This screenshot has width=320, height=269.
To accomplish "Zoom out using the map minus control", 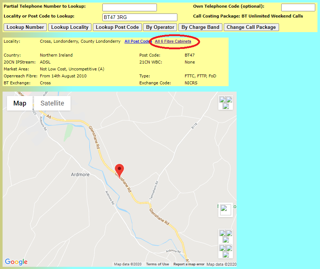I will coord(226,251).
